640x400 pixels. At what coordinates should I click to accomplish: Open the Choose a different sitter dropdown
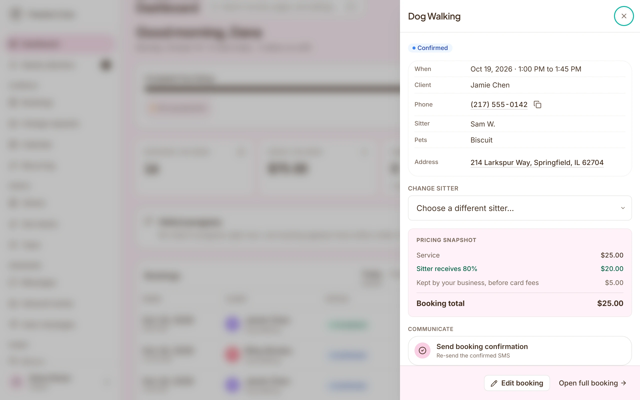(520, 208)
